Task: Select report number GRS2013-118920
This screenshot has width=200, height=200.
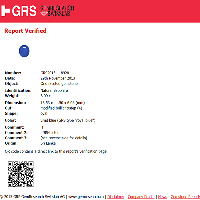Action: 55,73
